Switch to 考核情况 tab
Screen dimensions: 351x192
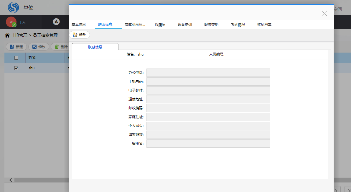238,25
